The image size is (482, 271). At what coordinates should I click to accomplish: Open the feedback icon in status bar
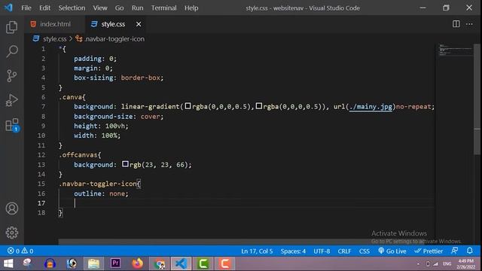455,251
